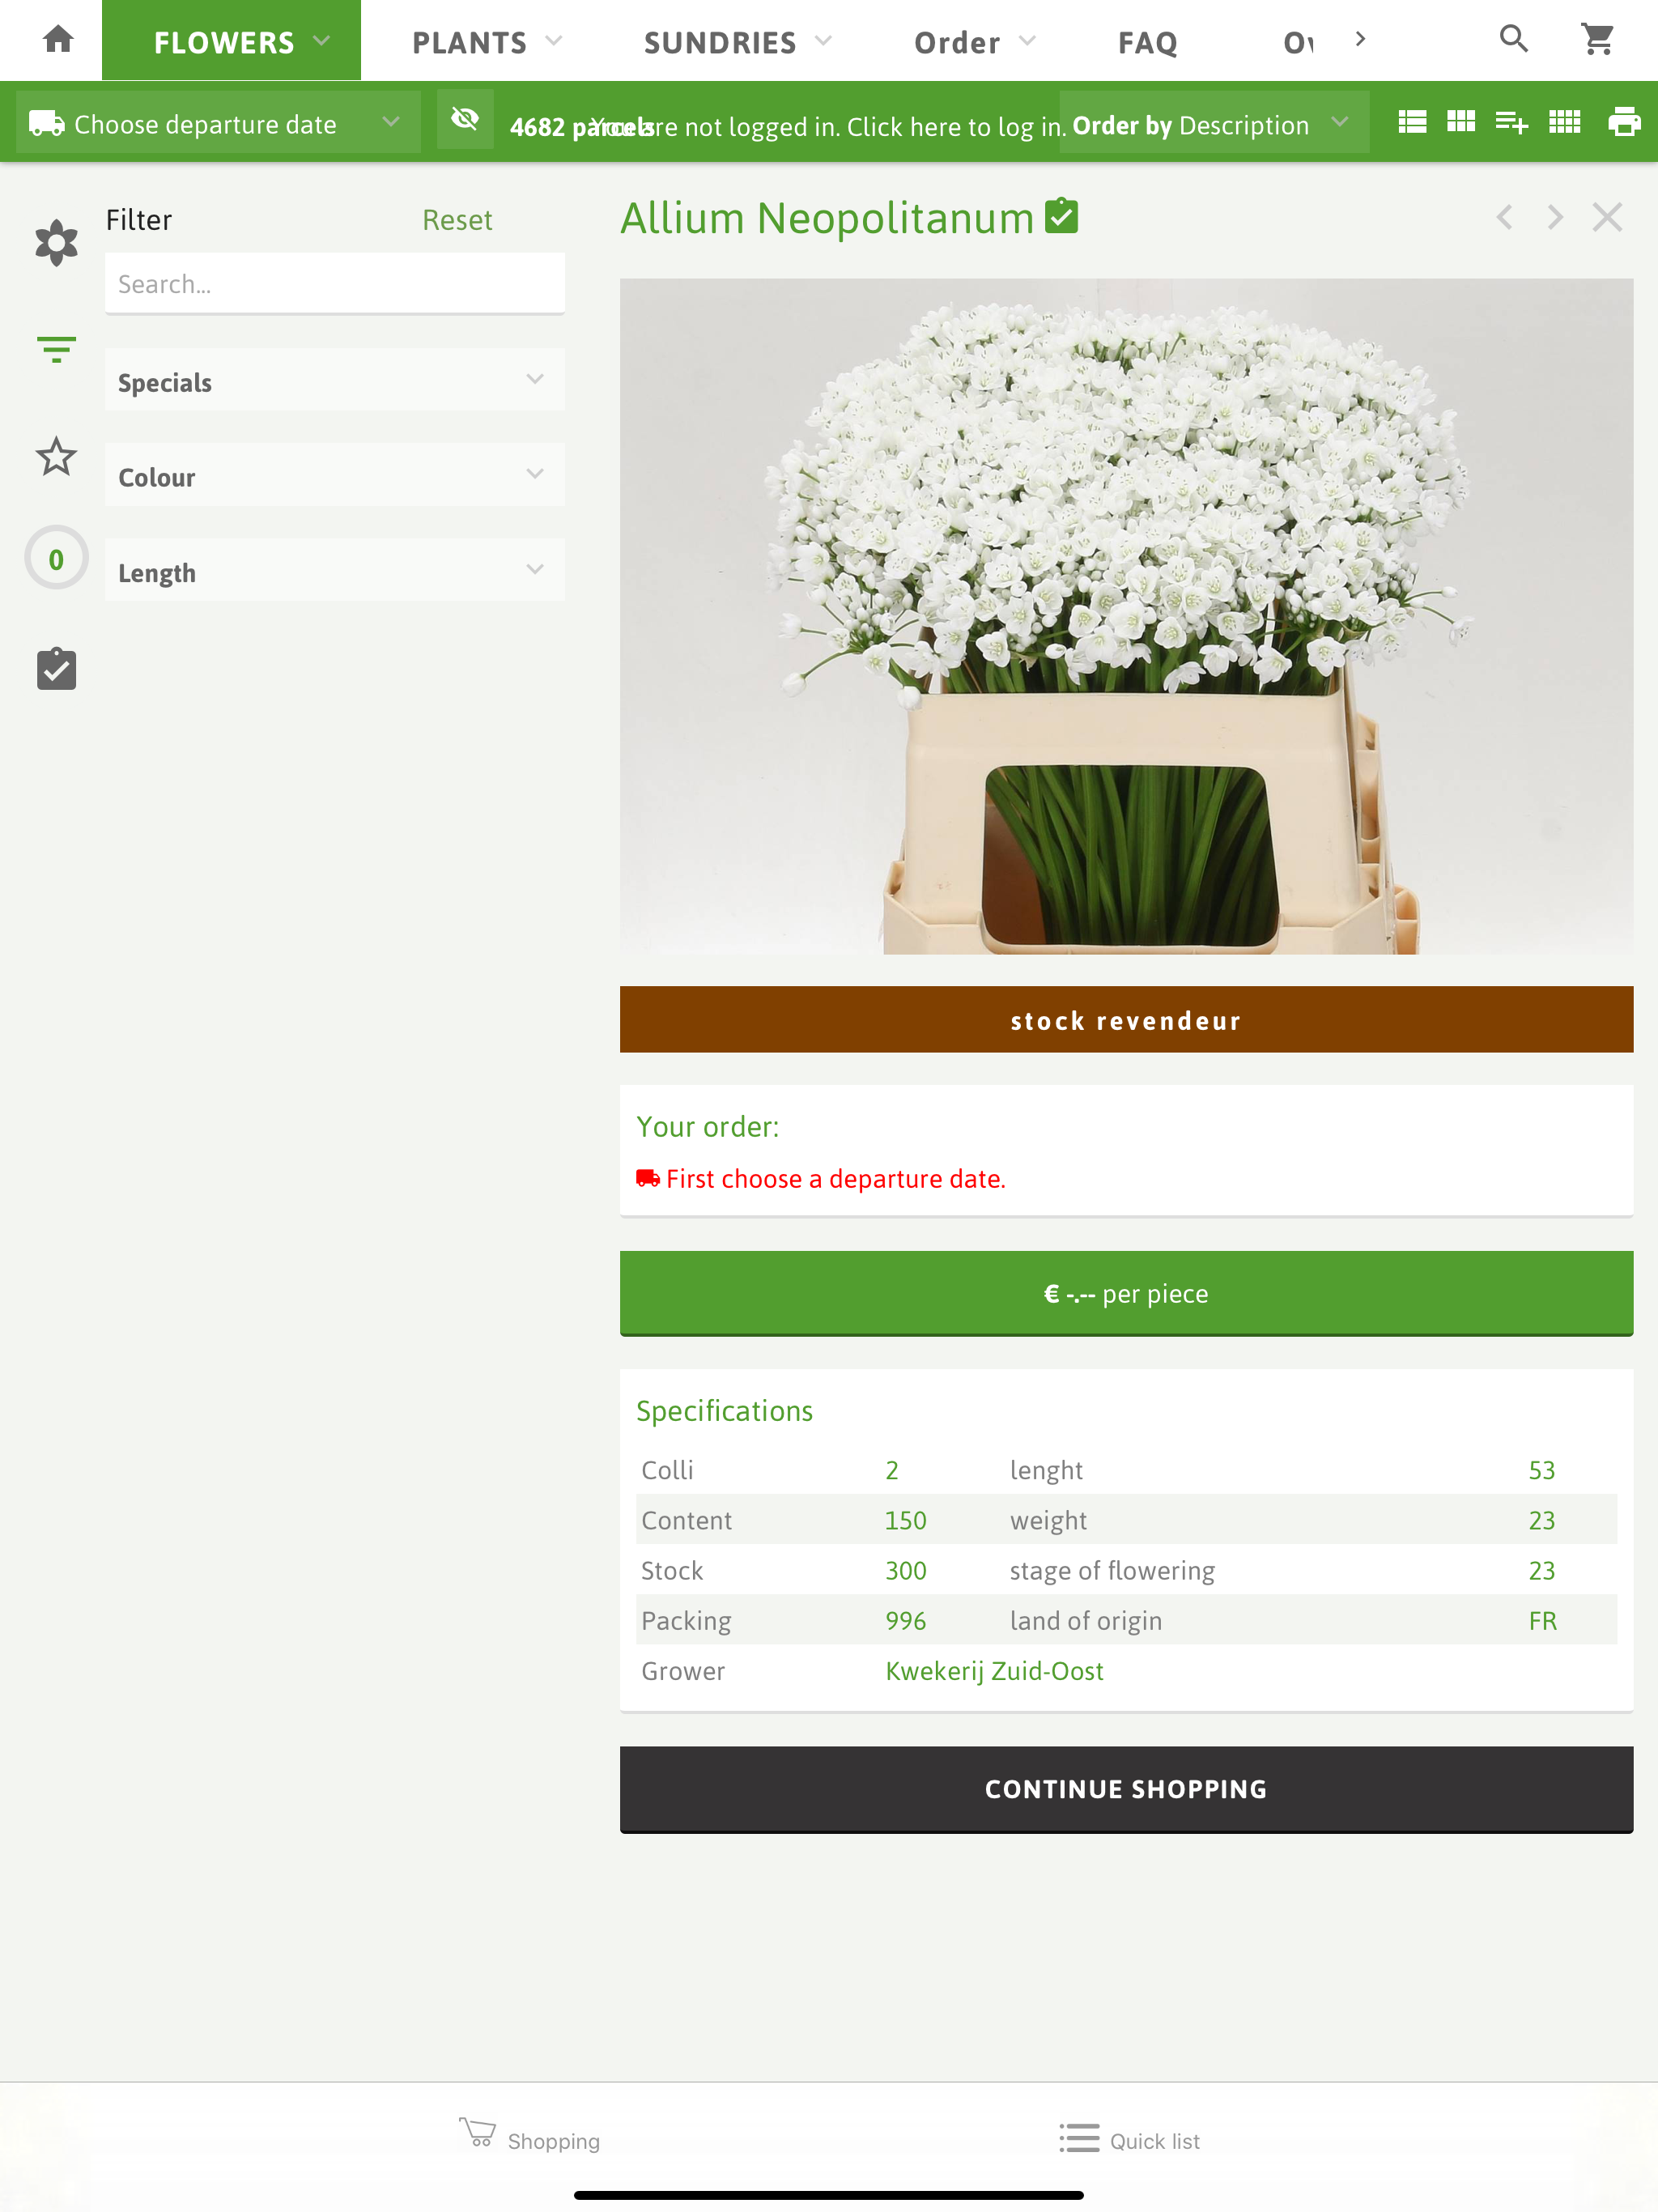Expand the Colour filter
This screenshot has width=1658, height=2212.
tap(334, 476)
